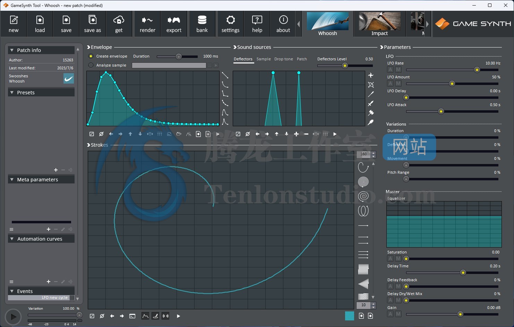The width and height of the screenshot is (514, 327).
Task: Play the patch sound
Action: 13,317
